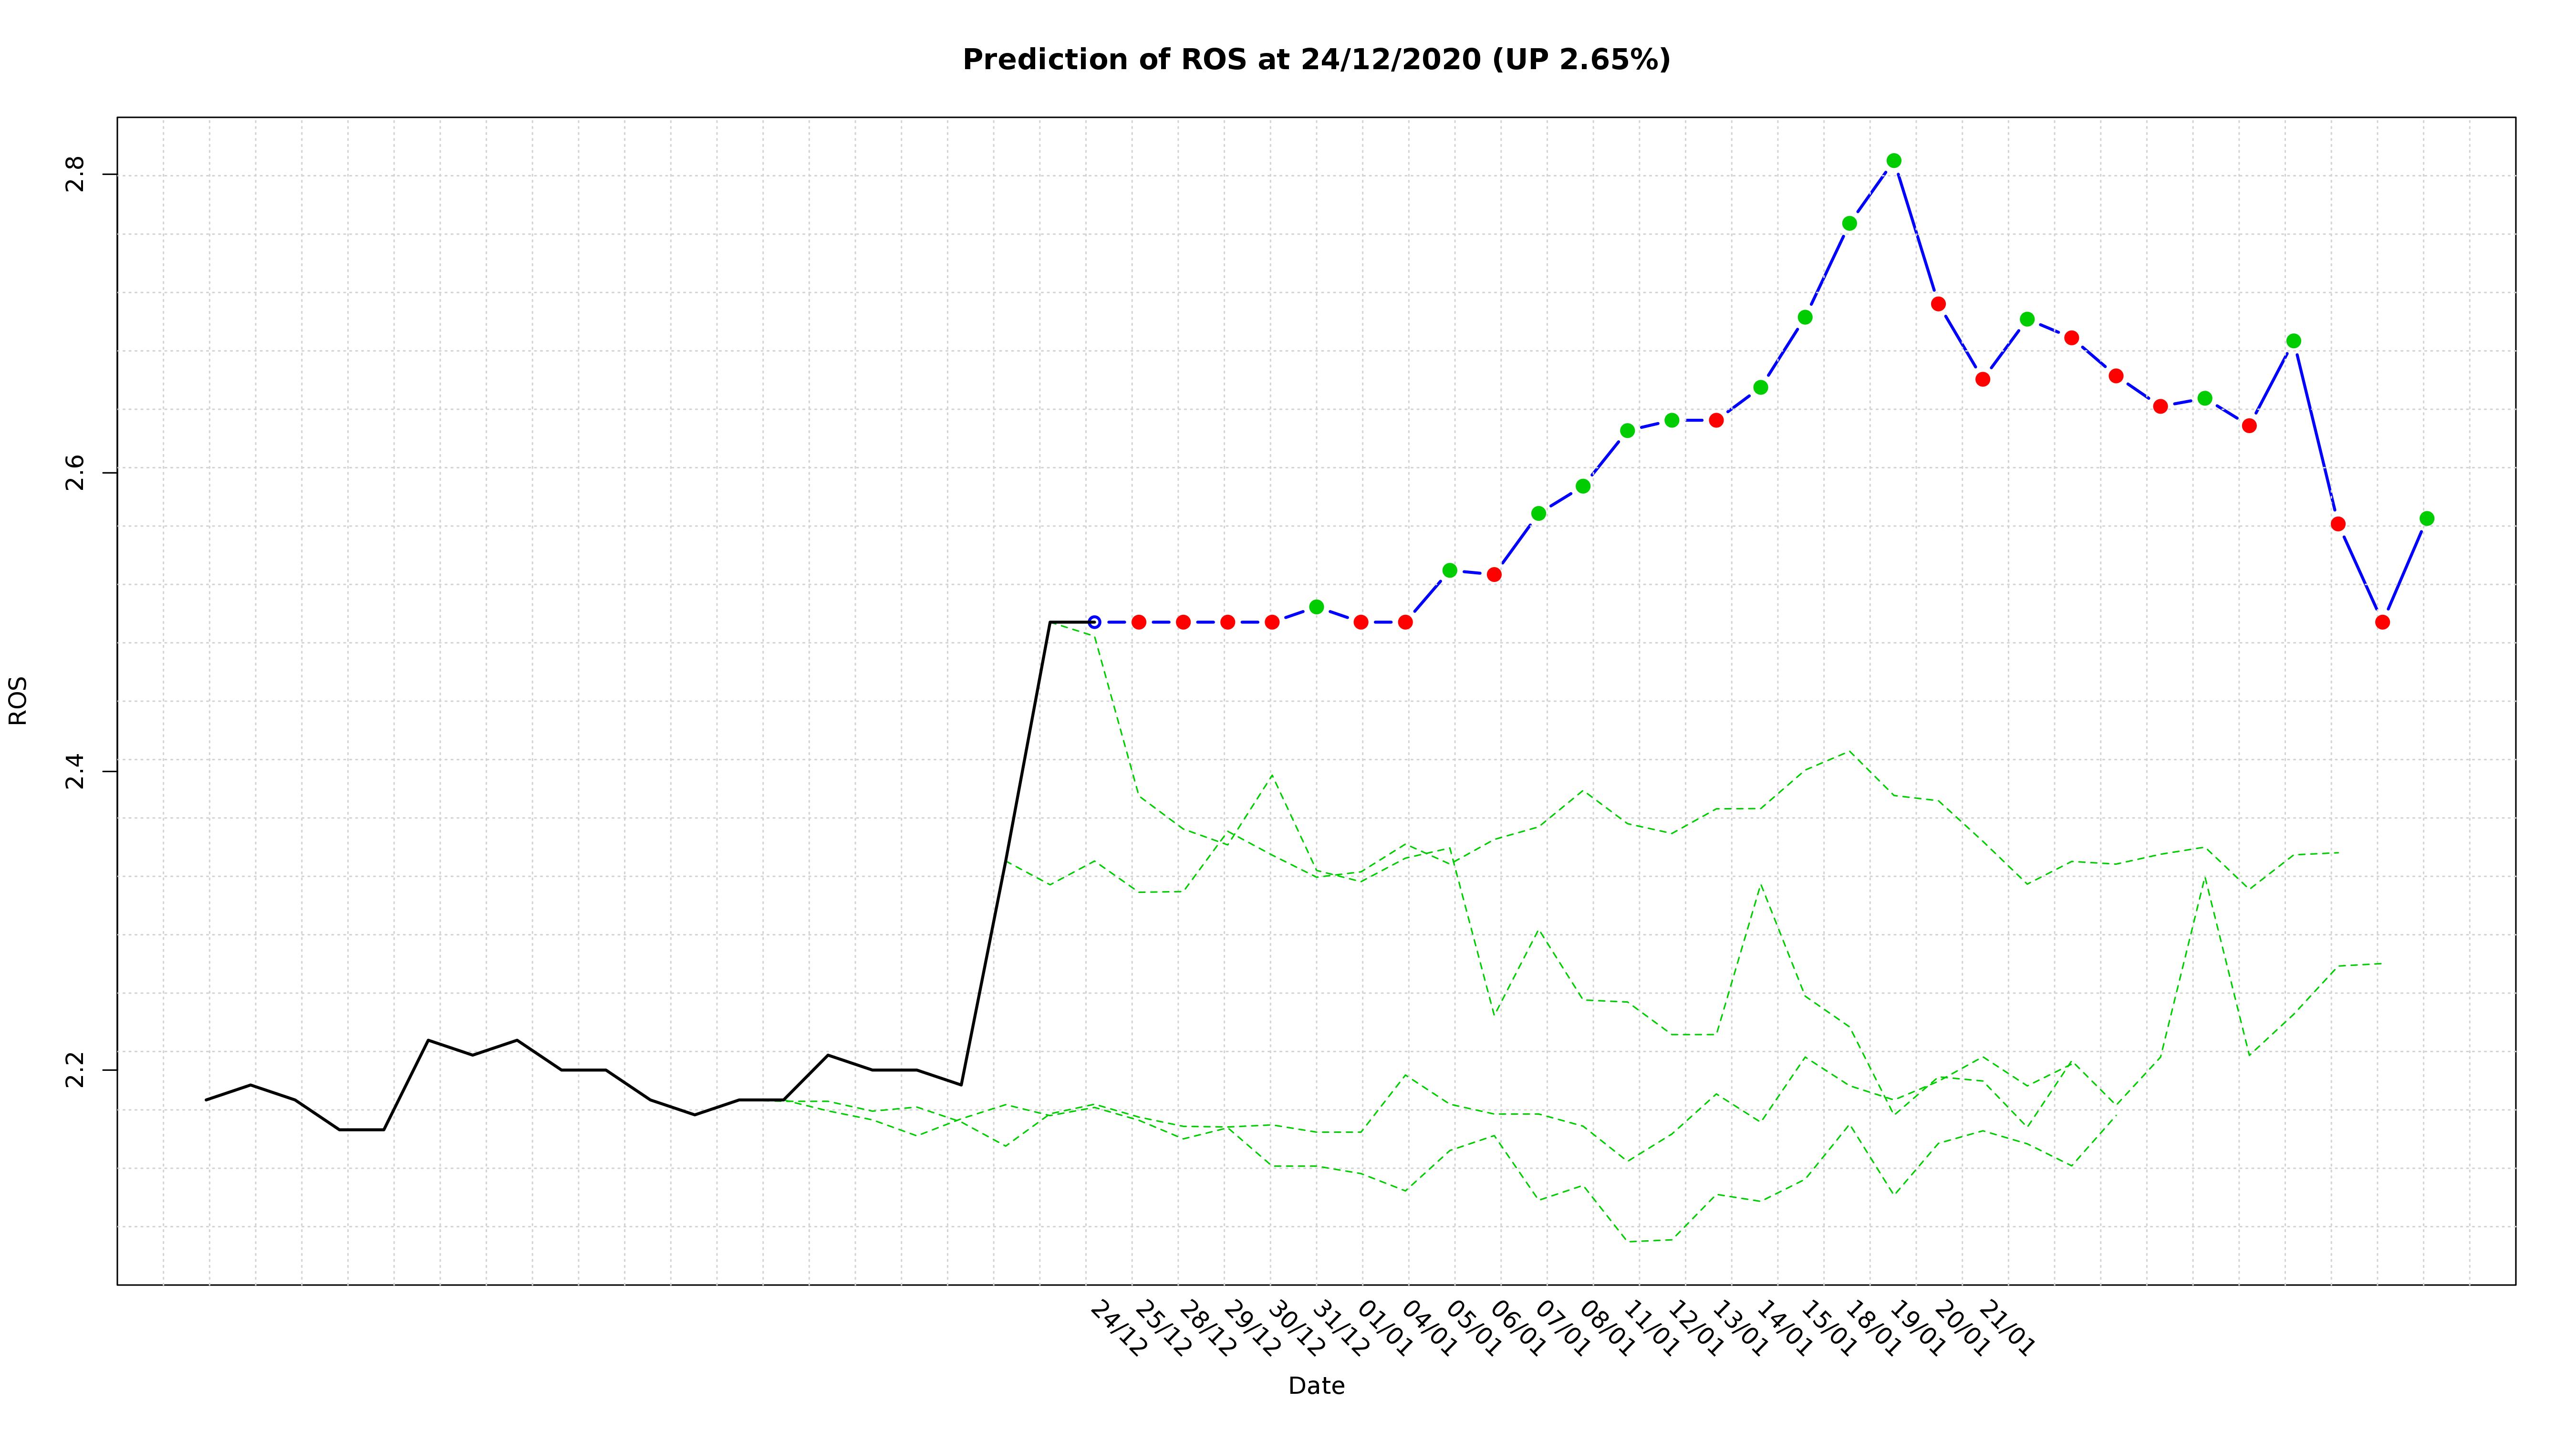Click the last green point at far right

[x=2426, y=519]
